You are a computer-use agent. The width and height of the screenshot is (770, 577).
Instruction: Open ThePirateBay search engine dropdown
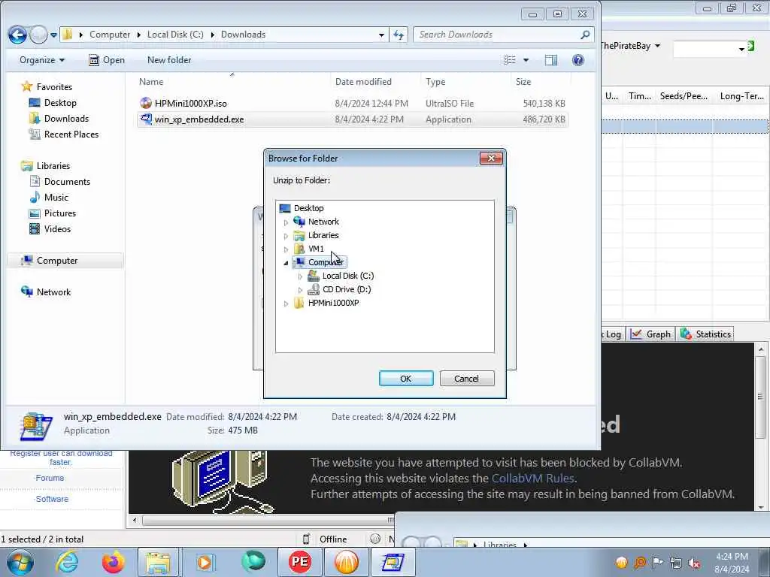(657, 46)
